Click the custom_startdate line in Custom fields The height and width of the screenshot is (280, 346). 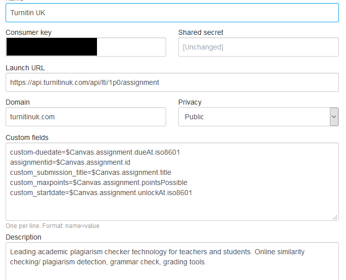pos(101,193)
